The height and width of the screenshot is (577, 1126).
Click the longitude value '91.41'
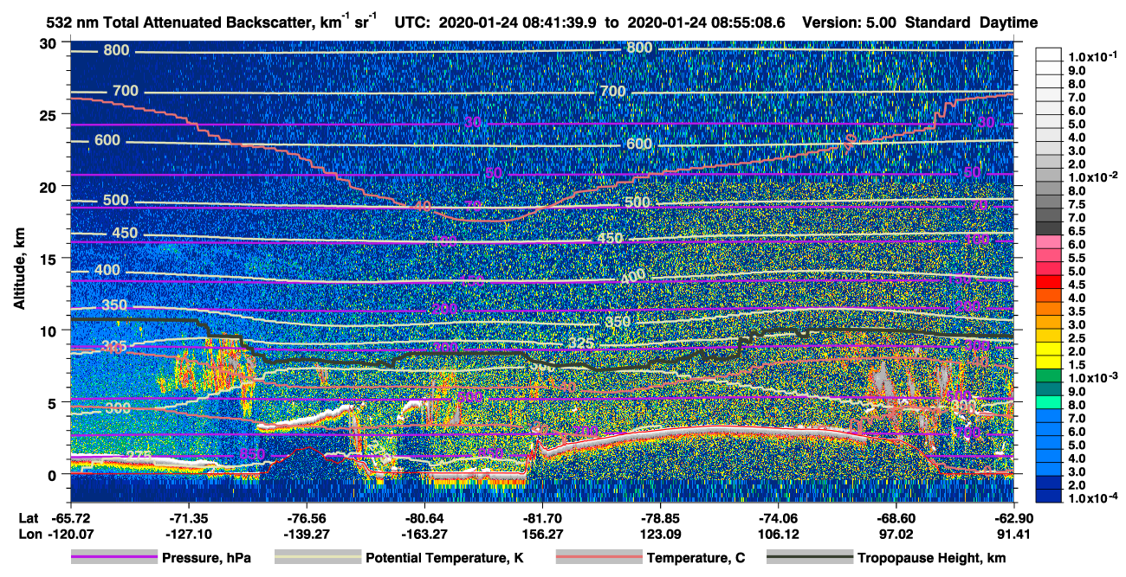coord(1014,534)
